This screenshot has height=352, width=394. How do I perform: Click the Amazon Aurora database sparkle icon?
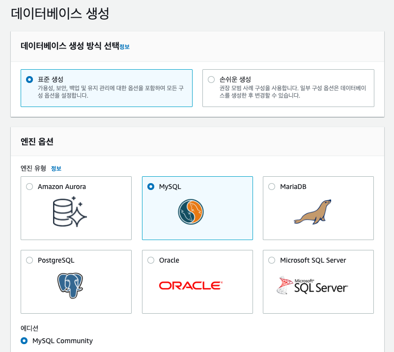70,212
